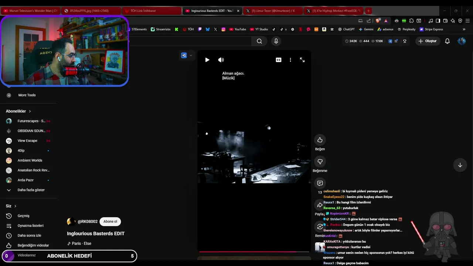Toggle closed captions CC on the video
473x266 pixels.
(x=279, y=60)
